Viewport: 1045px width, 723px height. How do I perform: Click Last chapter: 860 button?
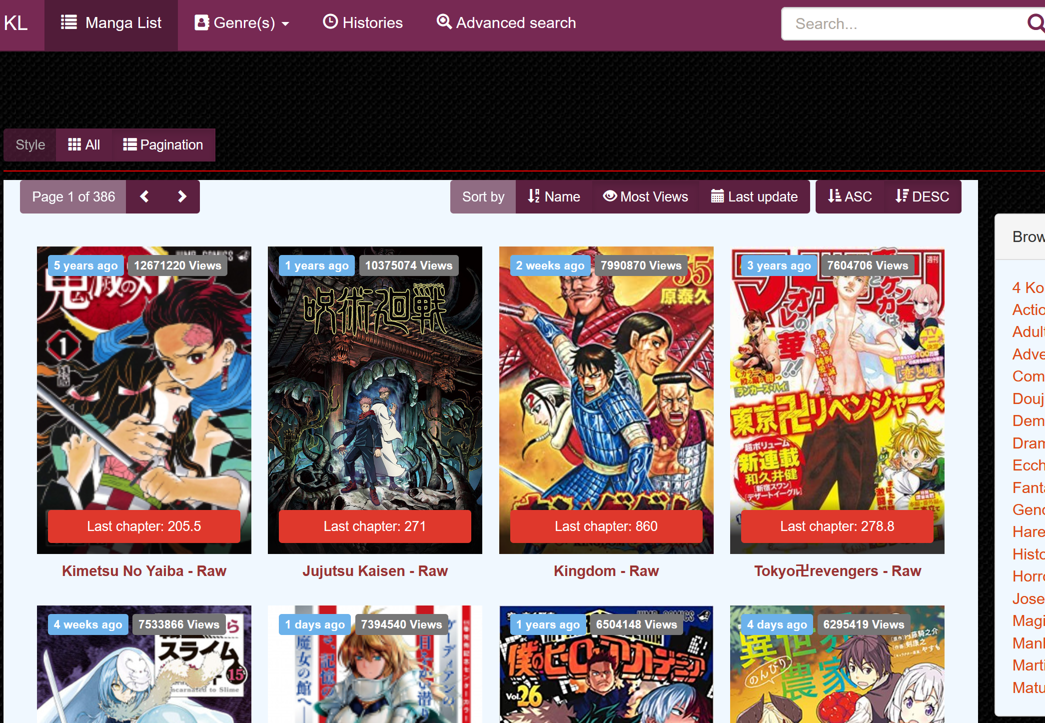606,526
